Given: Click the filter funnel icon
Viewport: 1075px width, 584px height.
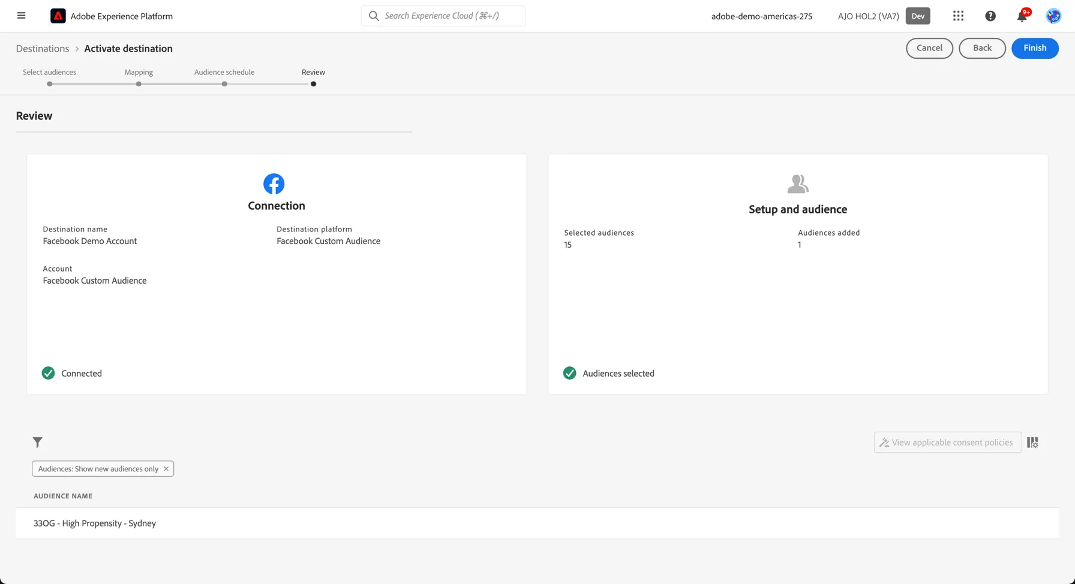Looking at the screenshot, I should (x=37, y=442).
